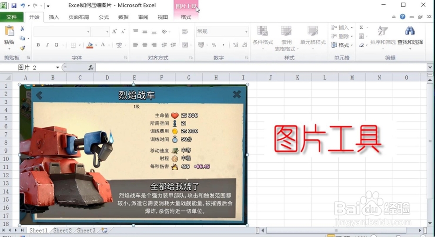Screen dimensions: 435x237
Task: Click increase decimal icon
Action: [235, 45]
